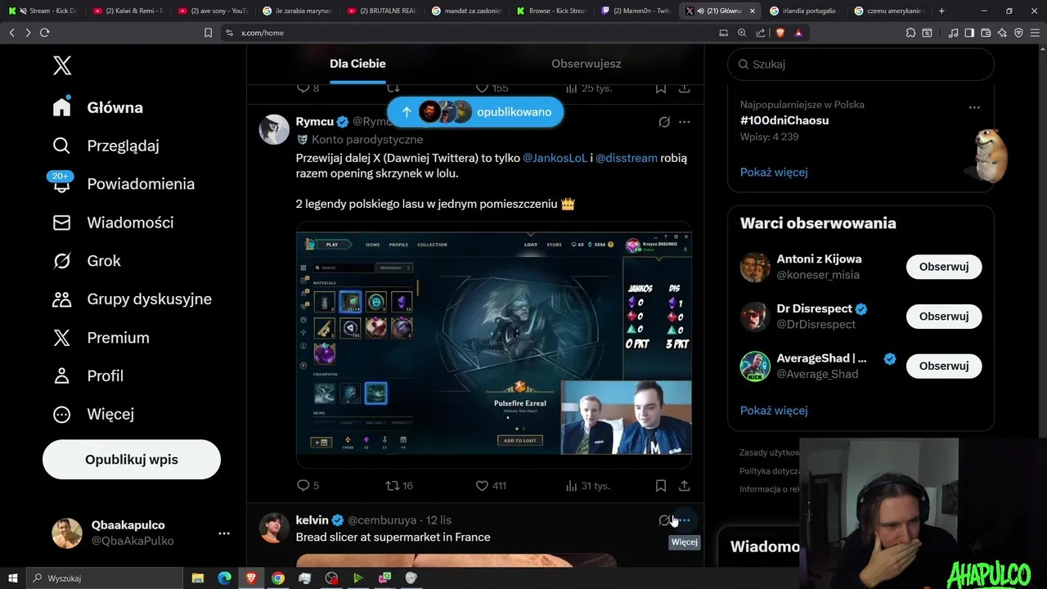Viewport: 1047px width, 589px height.
Task: Open File Explorer from taskbar
Action: (198, 578)
